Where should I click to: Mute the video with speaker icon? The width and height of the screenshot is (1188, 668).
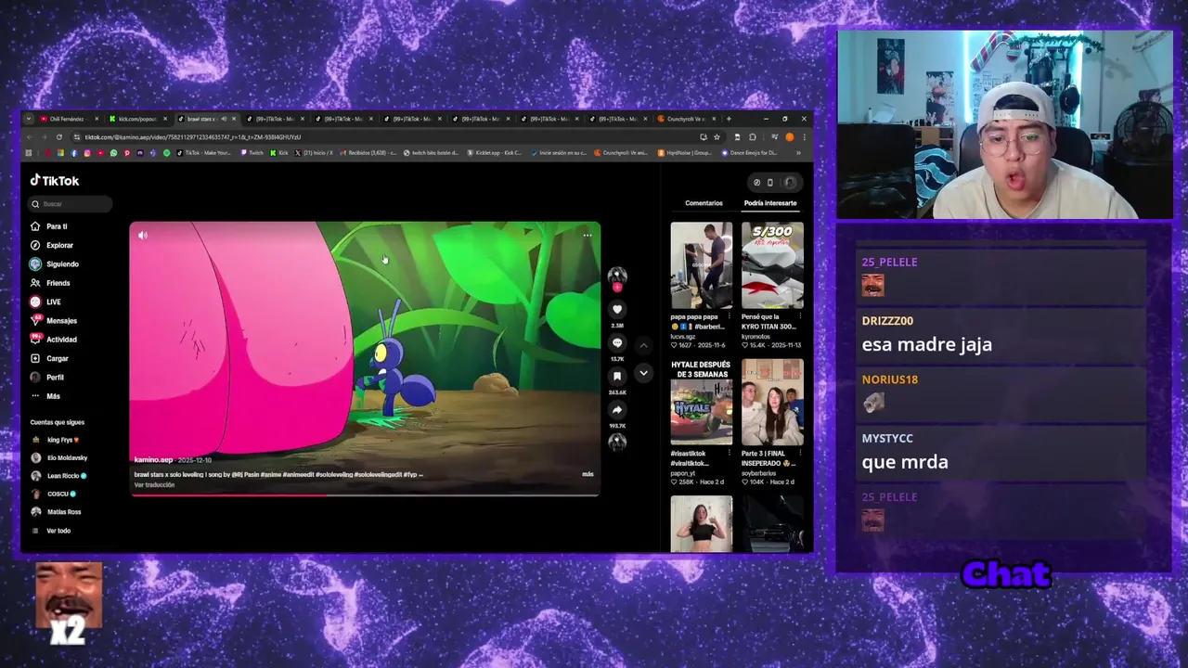point(142,236)
